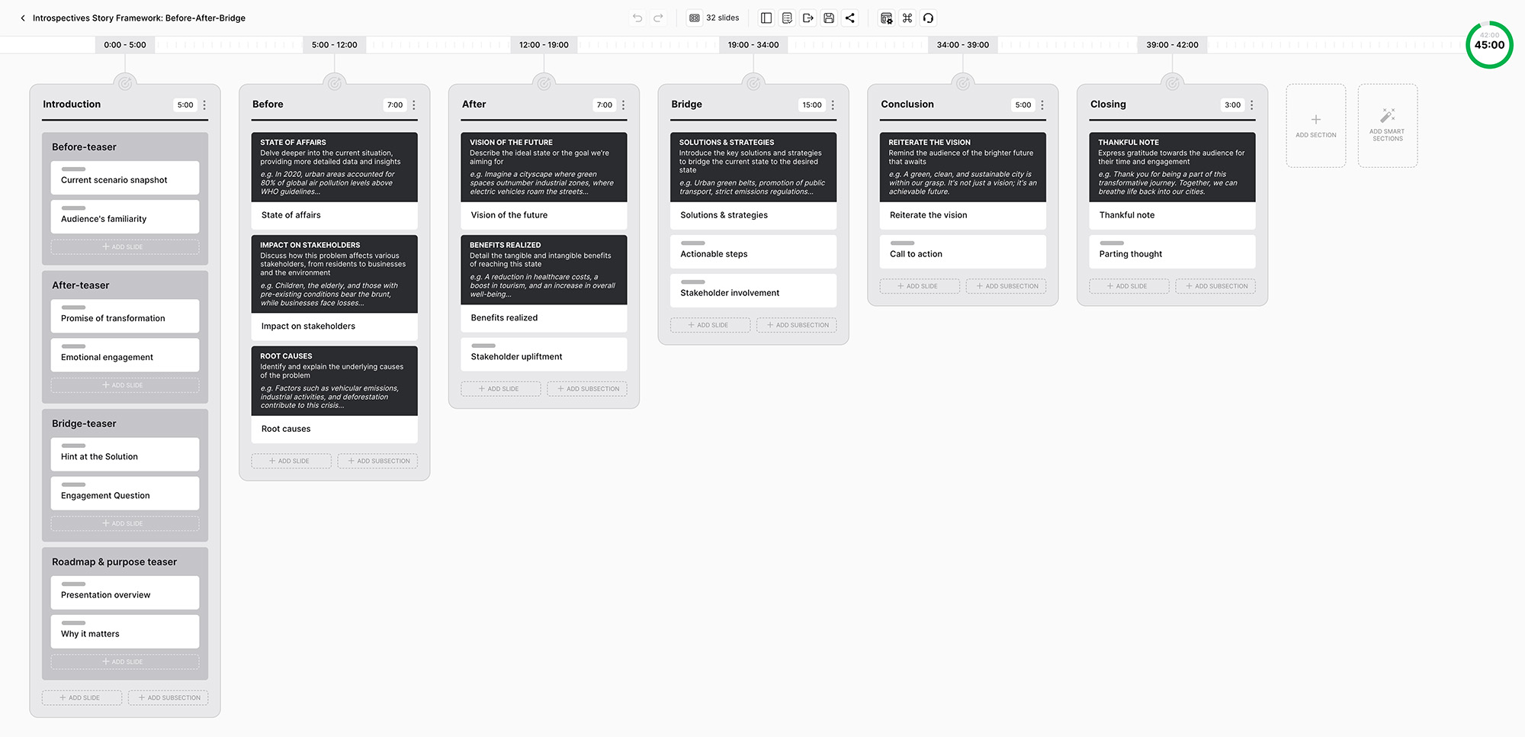This screenshot has height=737, width=1525.
Task: Open the kebab menu on the Closing section
Action: tap(1250, 105)
